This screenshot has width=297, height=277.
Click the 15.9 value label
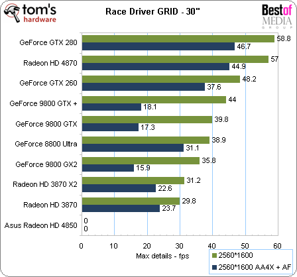tap(143, 168)
